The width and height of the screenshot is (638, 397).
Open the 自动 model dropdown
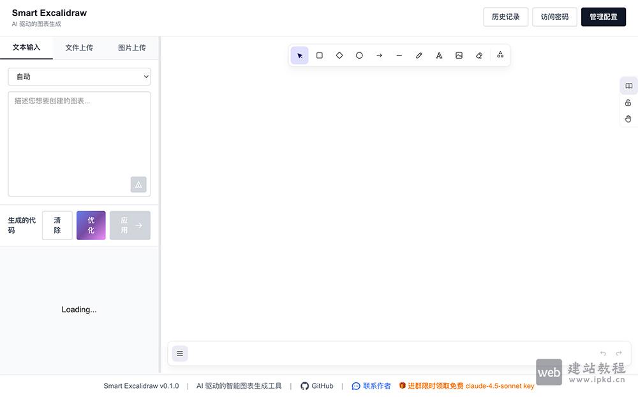click(x=79, y=76)
